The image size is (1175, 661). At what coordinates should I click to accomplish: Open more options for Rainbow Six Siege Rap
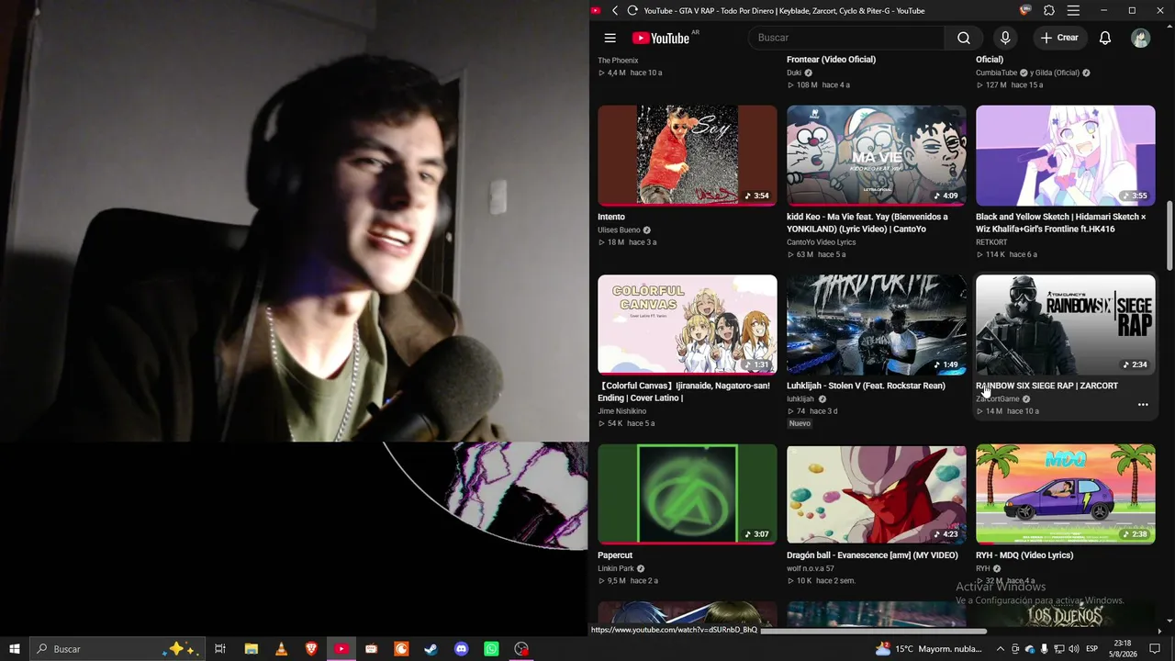point(1143,405)
